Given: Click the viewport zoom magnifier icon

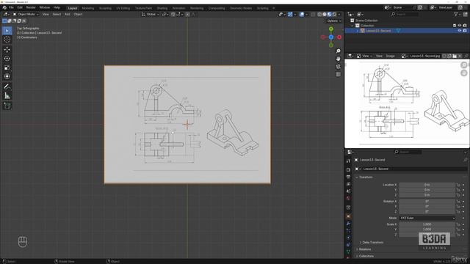Looking at the screenshot, I should coord(338,51).
